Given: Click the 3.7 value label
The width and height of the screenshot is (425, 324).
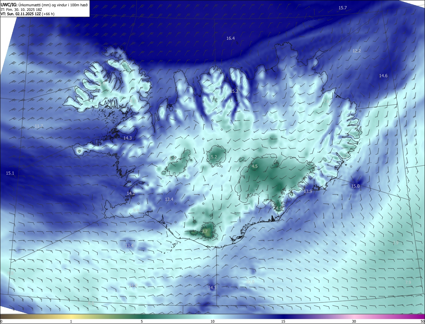Looking at the screenshot, I should [x=205, y=231].
